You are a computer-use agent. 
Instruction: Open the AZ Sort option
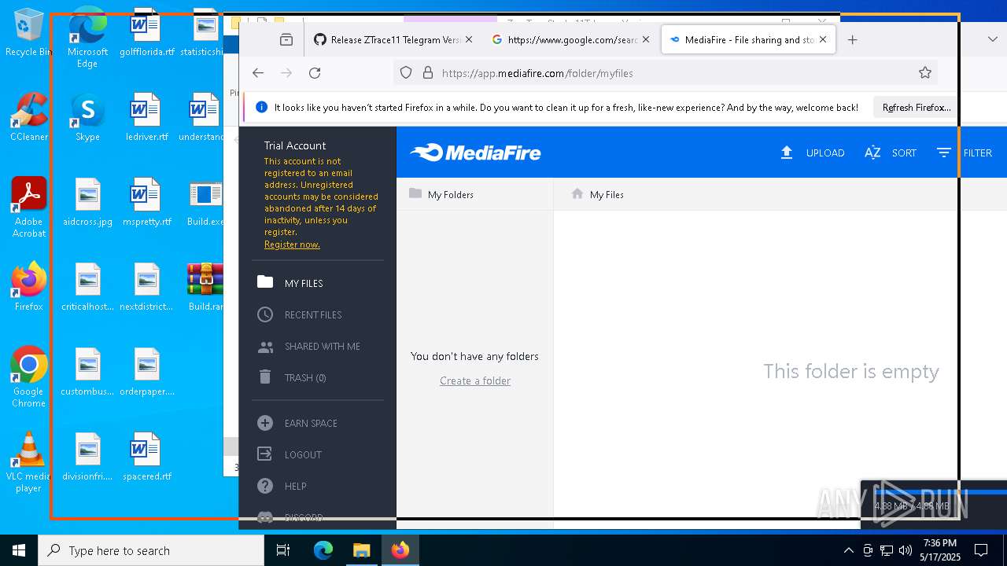[x=891, y=153]
